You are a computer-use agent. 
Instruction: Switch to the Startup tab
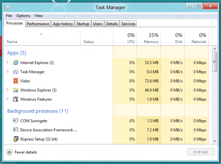click(x=83, y=24)
